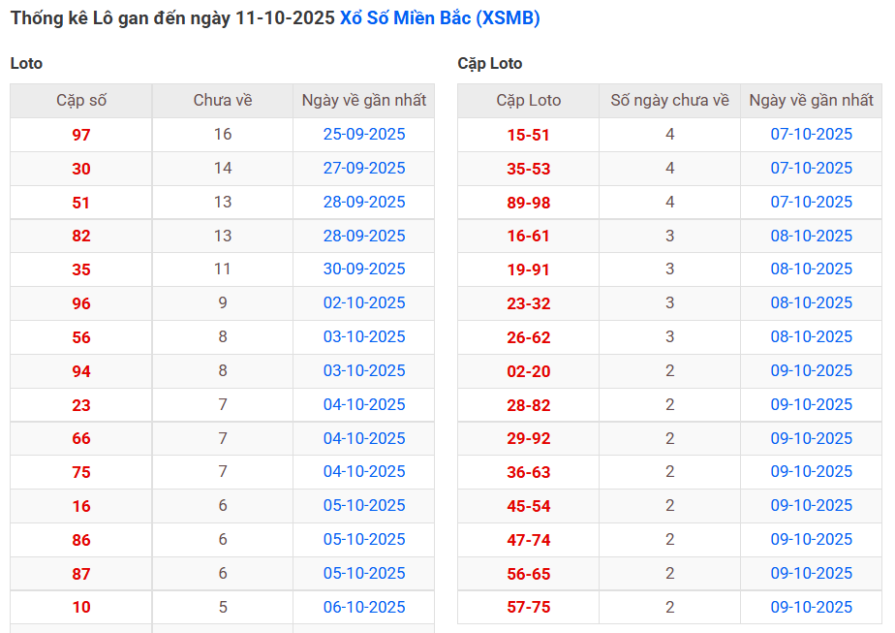Click the "Cặp Loto" column header cell
The image size is (895, 633).
coord(529,101)
